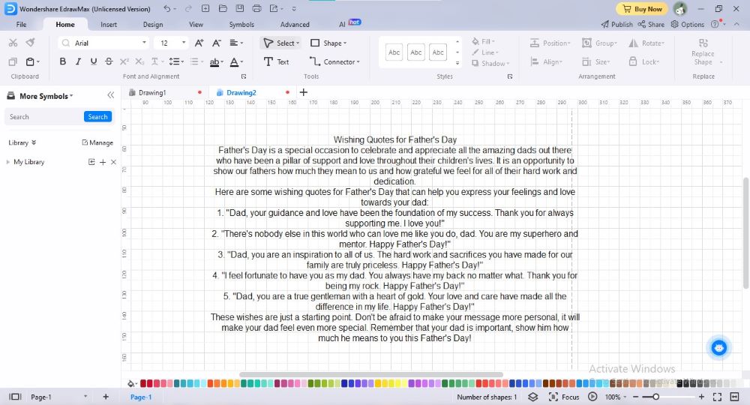Toggle Italic formatting
This screenshot has width=750, height=405.
pyautogui.click(x=78, y=61)
